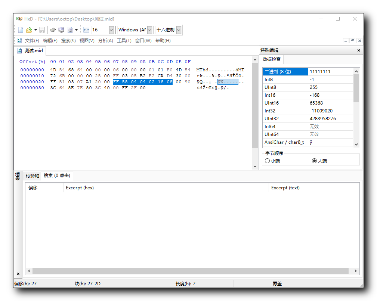
Task: Open the 分析(A) menu
Action: click(105, 41)
